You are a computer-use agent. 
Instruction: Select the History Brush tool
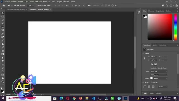pos(3,47)
